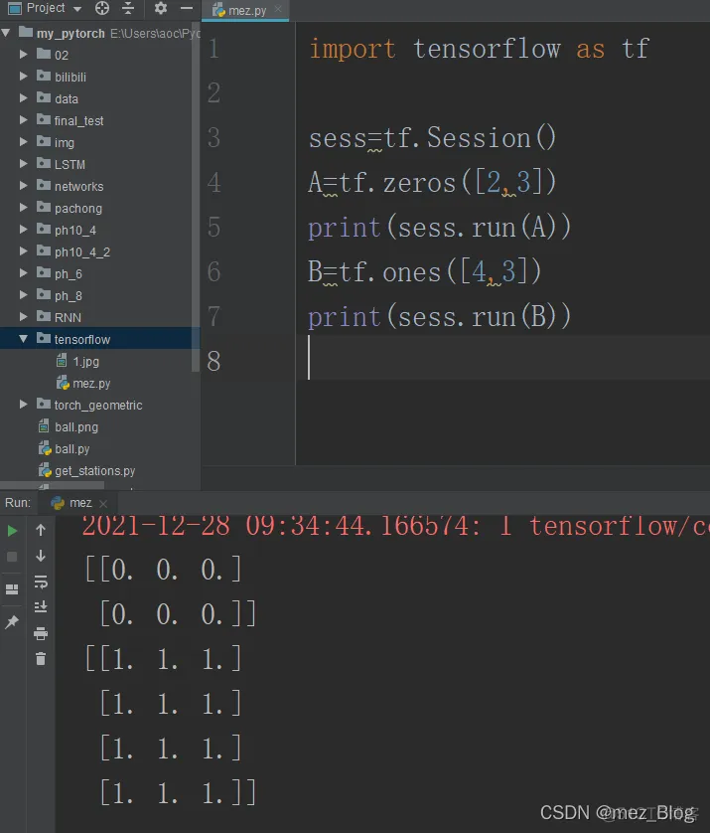Image resolution: width=710 pixels, height=833 pixels.
Task: Toggle soft-wrap in the run console
Action: [x=41, y=582]
